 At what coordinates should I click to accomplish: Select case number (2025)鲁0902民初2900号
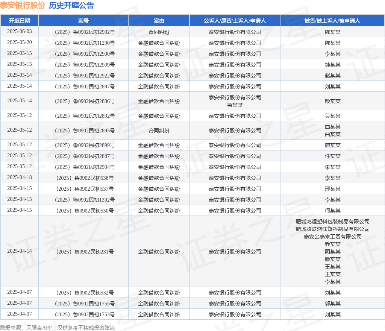[85, 54]
